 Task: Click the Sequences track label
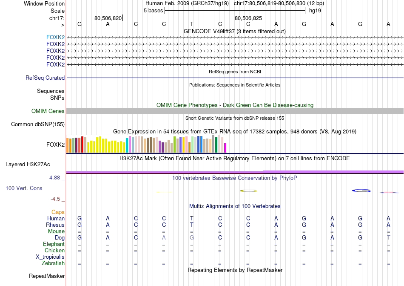(x=51, y=91)
